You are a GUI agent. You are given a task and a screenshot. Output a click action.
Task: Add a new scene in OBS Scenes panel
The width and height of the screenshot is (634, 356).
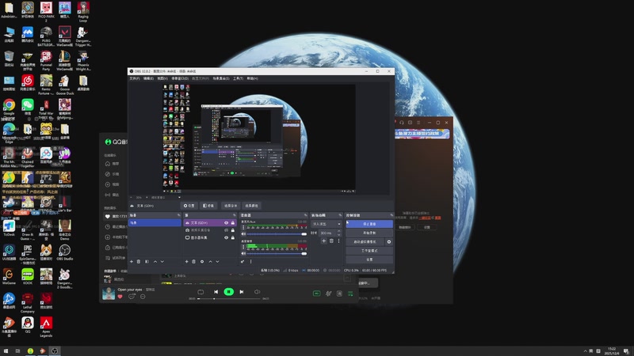click(131, 261)
